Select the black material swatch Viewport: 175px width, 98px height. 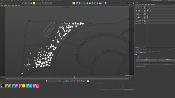(3, 85)
